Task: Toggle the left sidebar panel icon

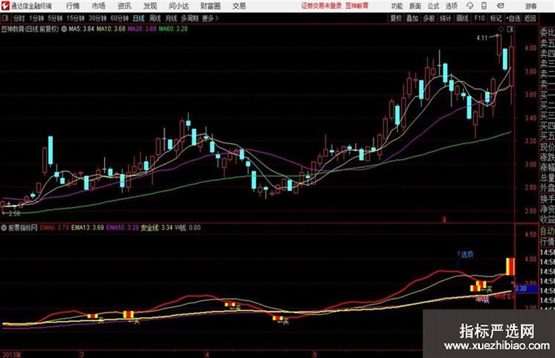Action: [x=5, y=18]
